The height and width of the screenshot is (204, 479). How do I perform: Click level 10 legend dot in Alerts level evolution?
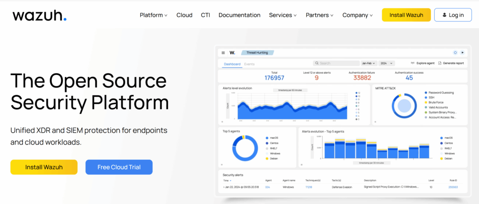point(356,96)
